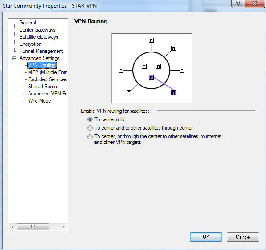Select VPN Routing in the tree
The width and height of the screenshot is (266, 250).
tap(42, 65)
